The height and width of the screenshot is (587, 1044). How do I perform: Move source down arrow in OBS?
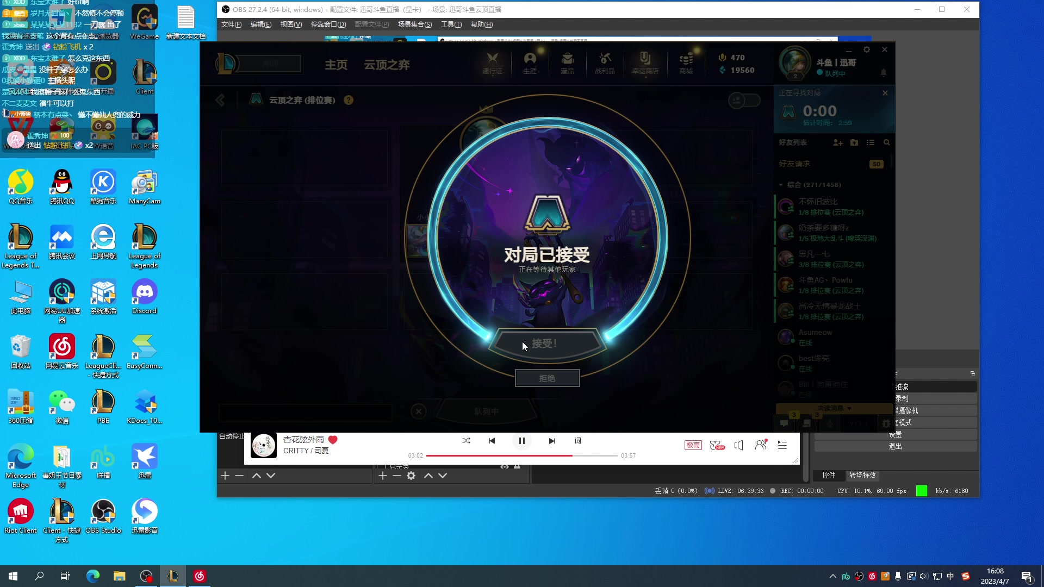[443, 476]
